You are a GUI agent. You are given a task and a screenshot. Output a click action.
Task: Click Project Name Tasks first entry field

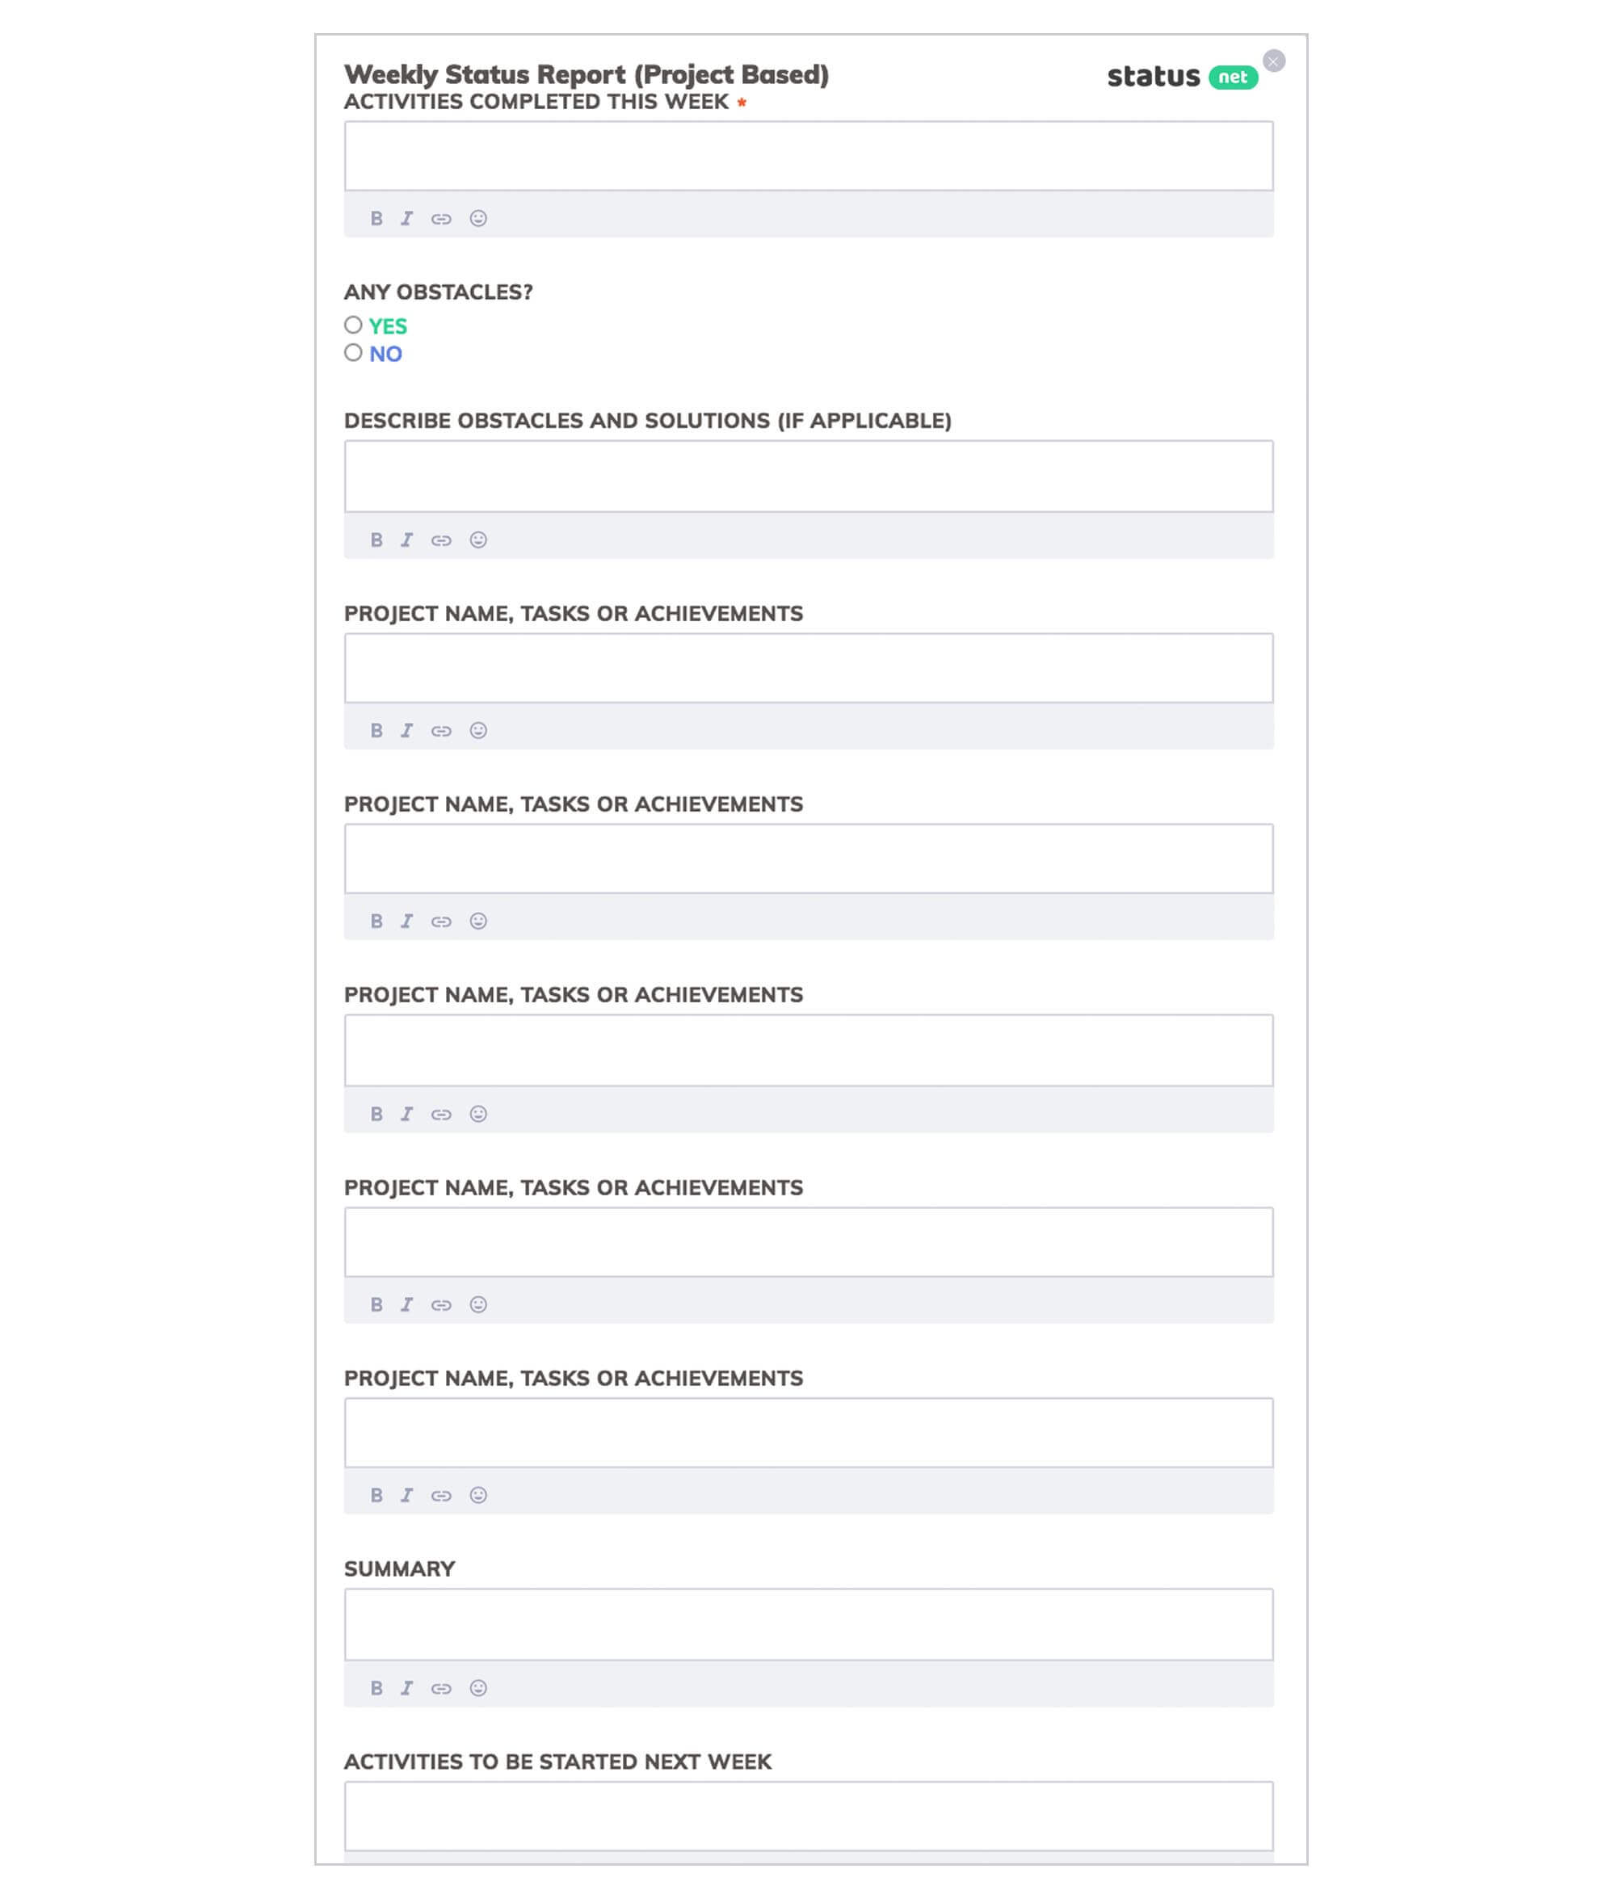[809, 666]
